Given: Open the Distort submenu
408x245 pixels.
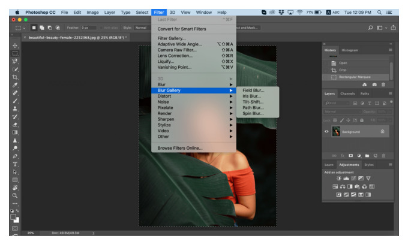Looking at the screenshot, I should [x=194, y=96].
